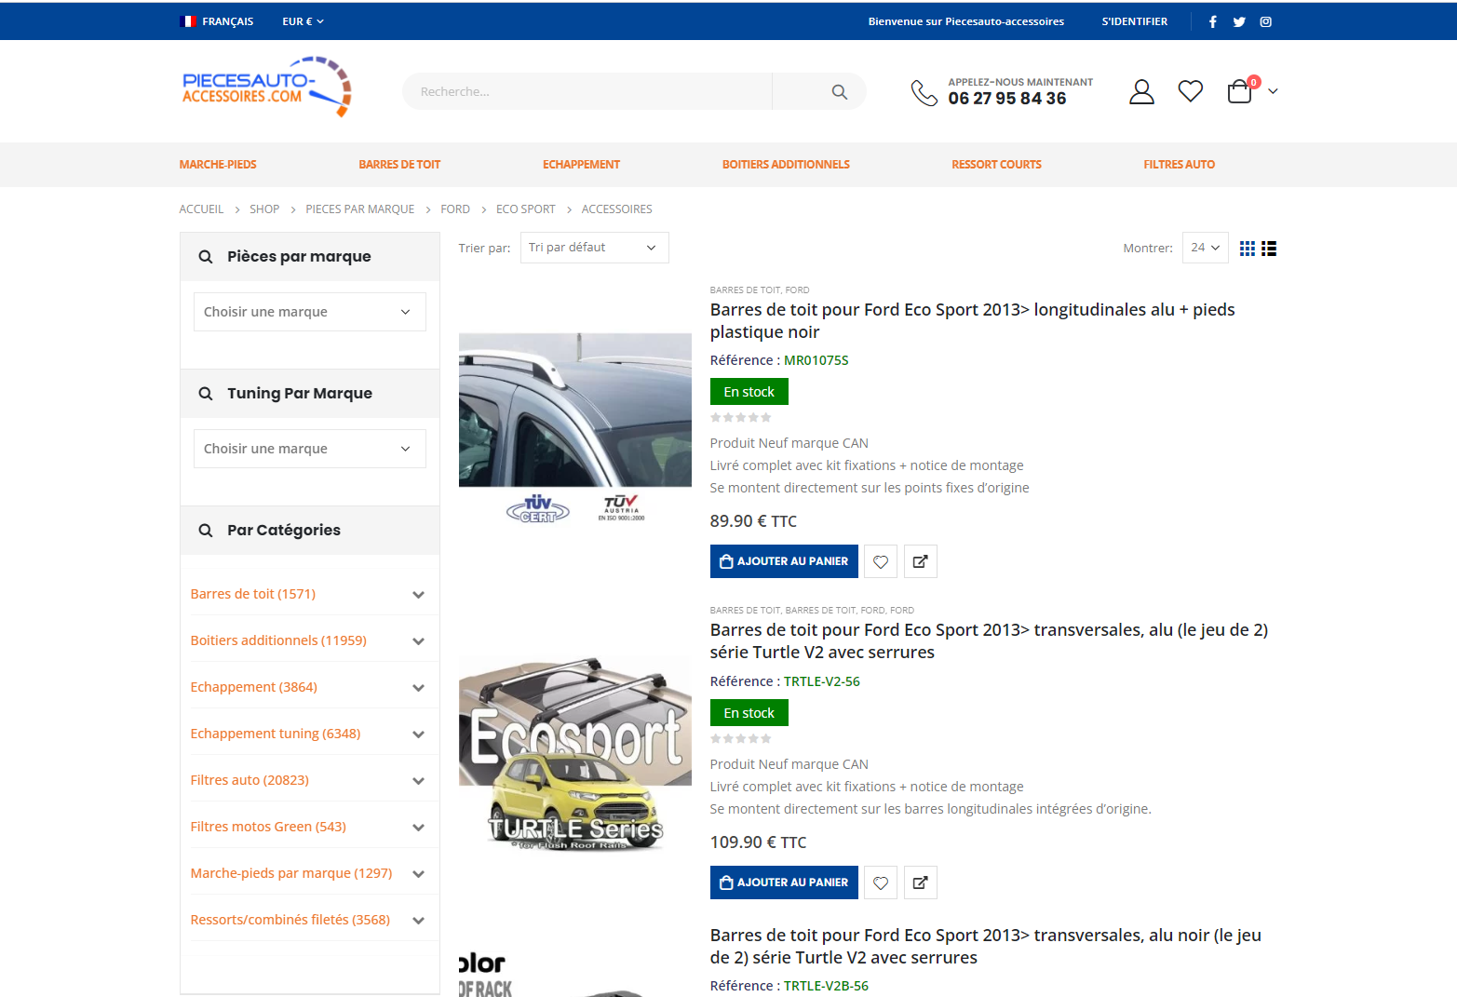
Task: Add TRTLE-V2-56 bars to cart
Action: [x=784, y=882]
